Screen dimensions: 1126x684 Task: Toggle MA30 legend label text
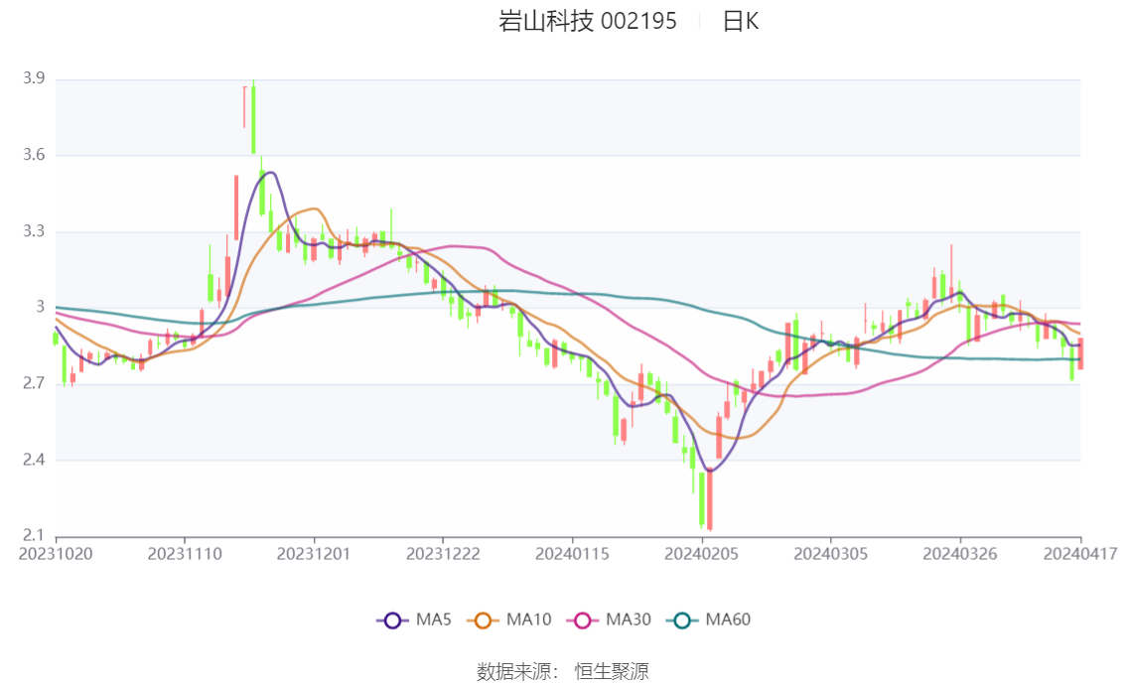(629, 620)
